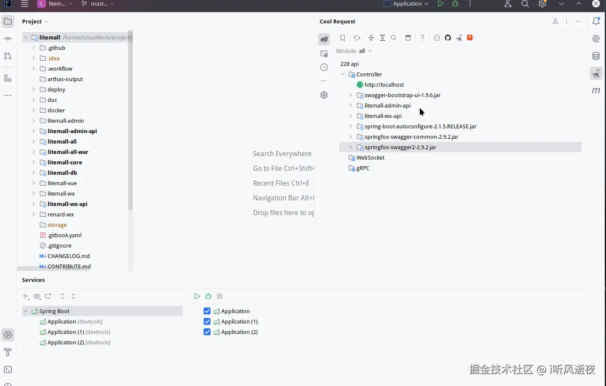Open the Pull Requests sidebar icon
The image size is (606, 386).
8,56
